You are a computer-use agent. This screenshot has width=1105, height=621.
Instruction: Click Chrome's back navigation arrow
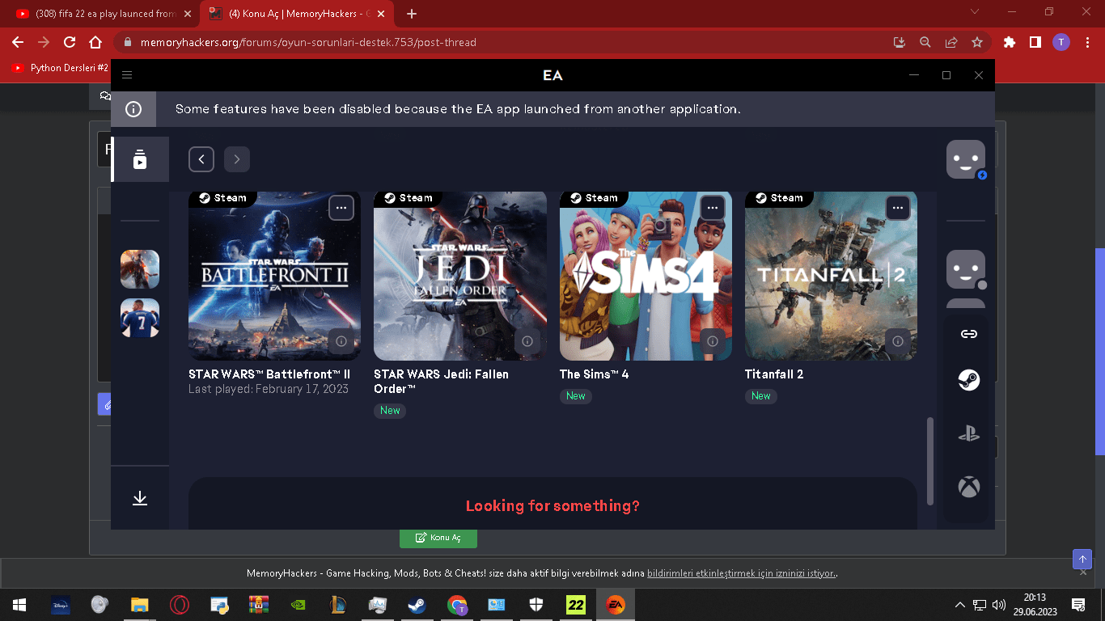(x=18, y=42)
